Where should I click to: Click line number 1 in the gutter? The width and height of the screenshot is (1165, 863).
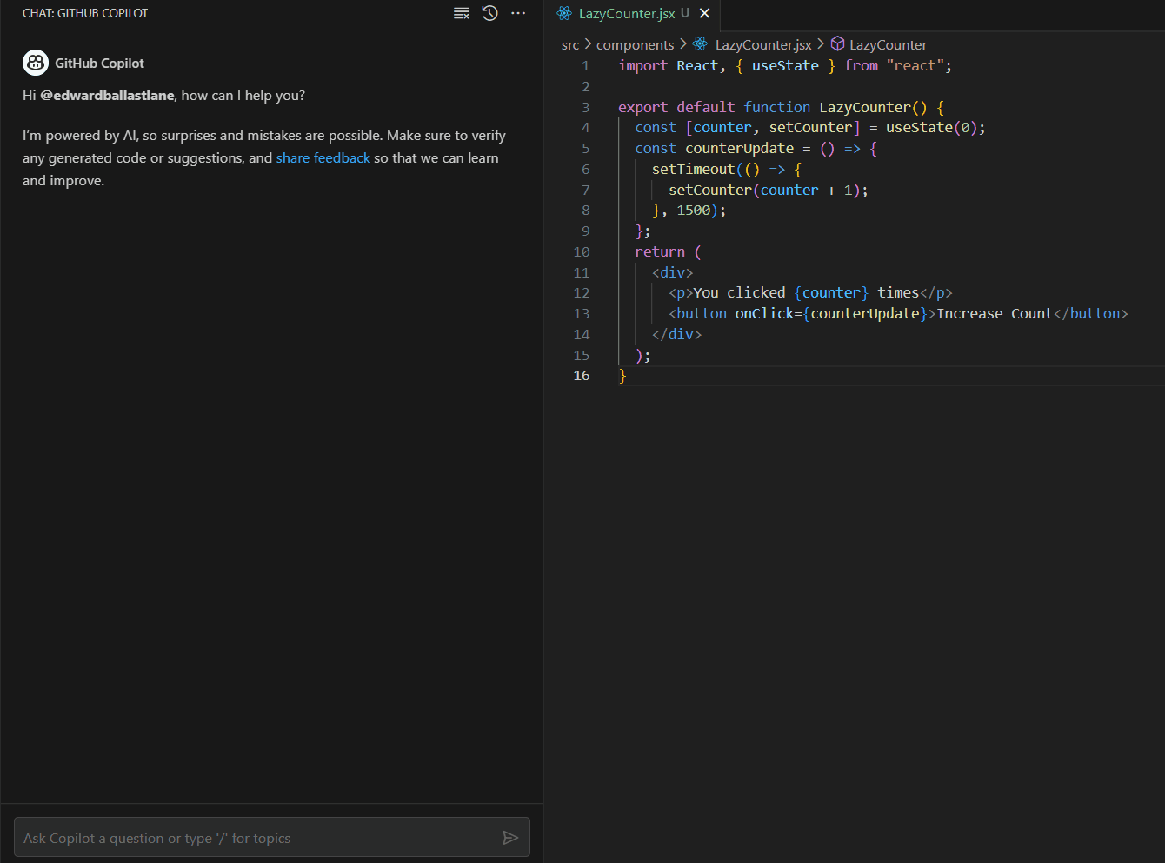click(x=585, y=65)
